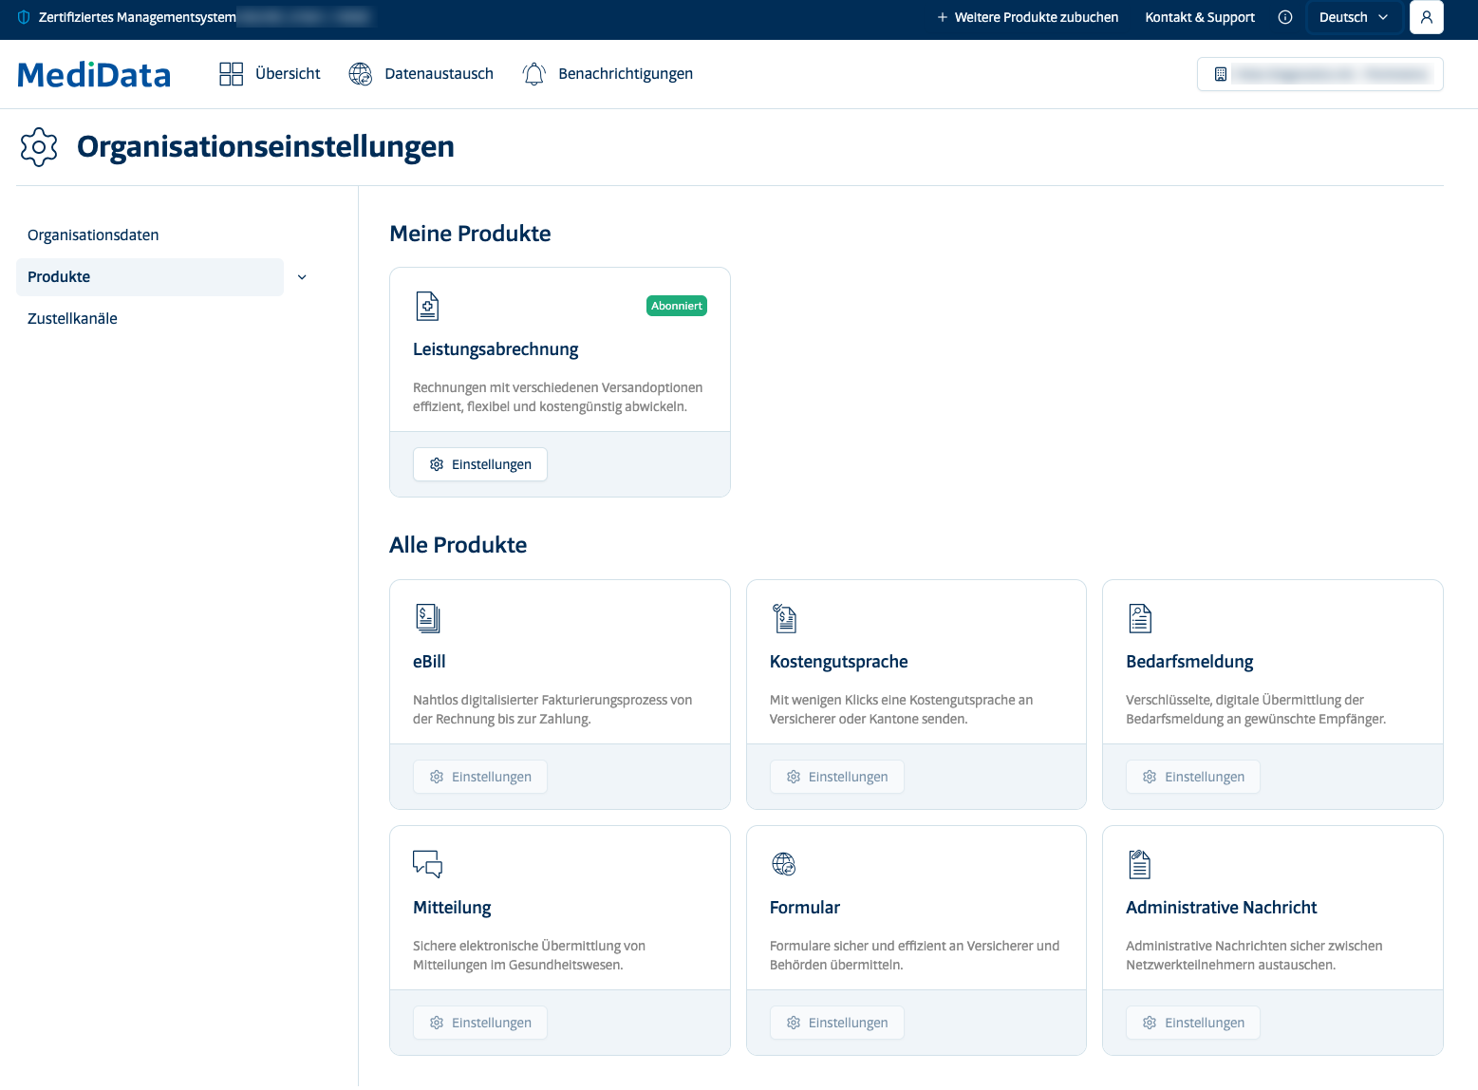The width and height of the screenshot is (1478, 1090).
Task: Click the Abonniert badge
Action: tap(677, 306)
